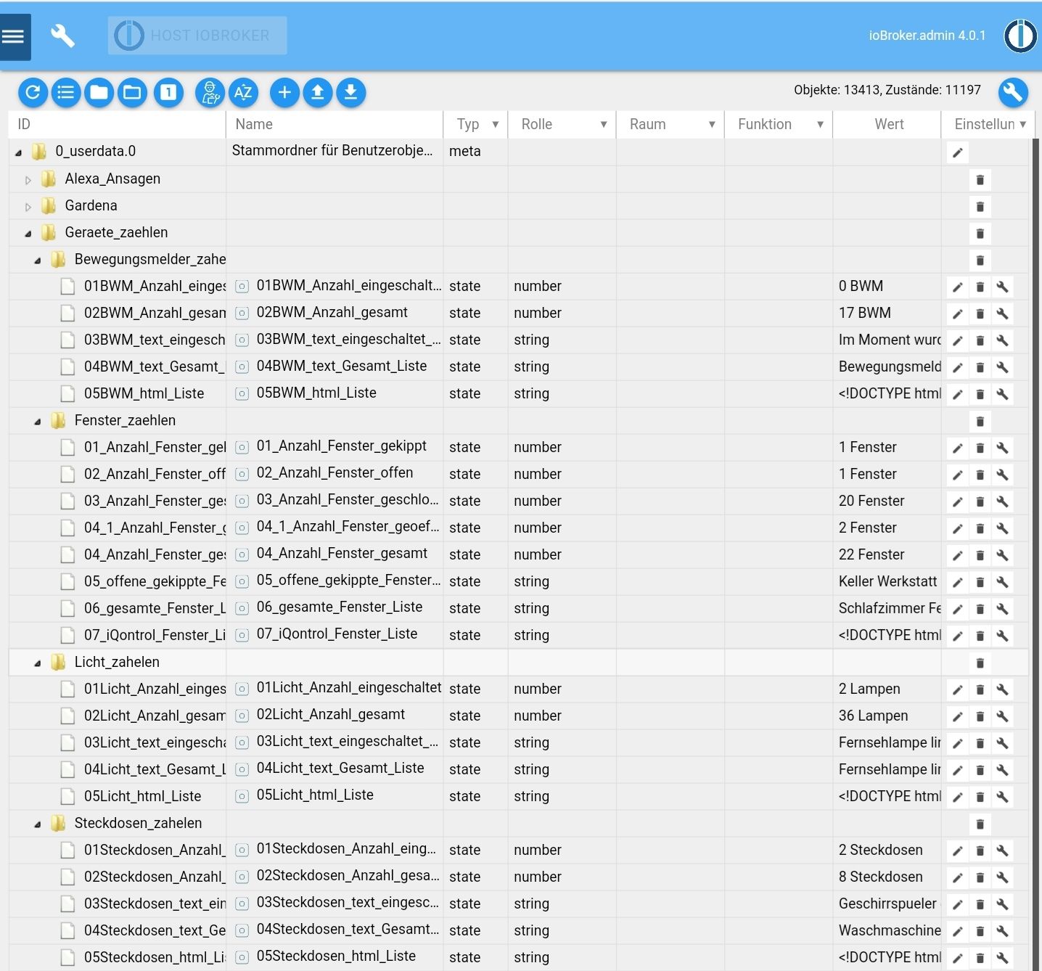The width and height of the screenshot is (1042, 971).
Task: Expand tree one level with '1' icon
Action: point(168,92)
